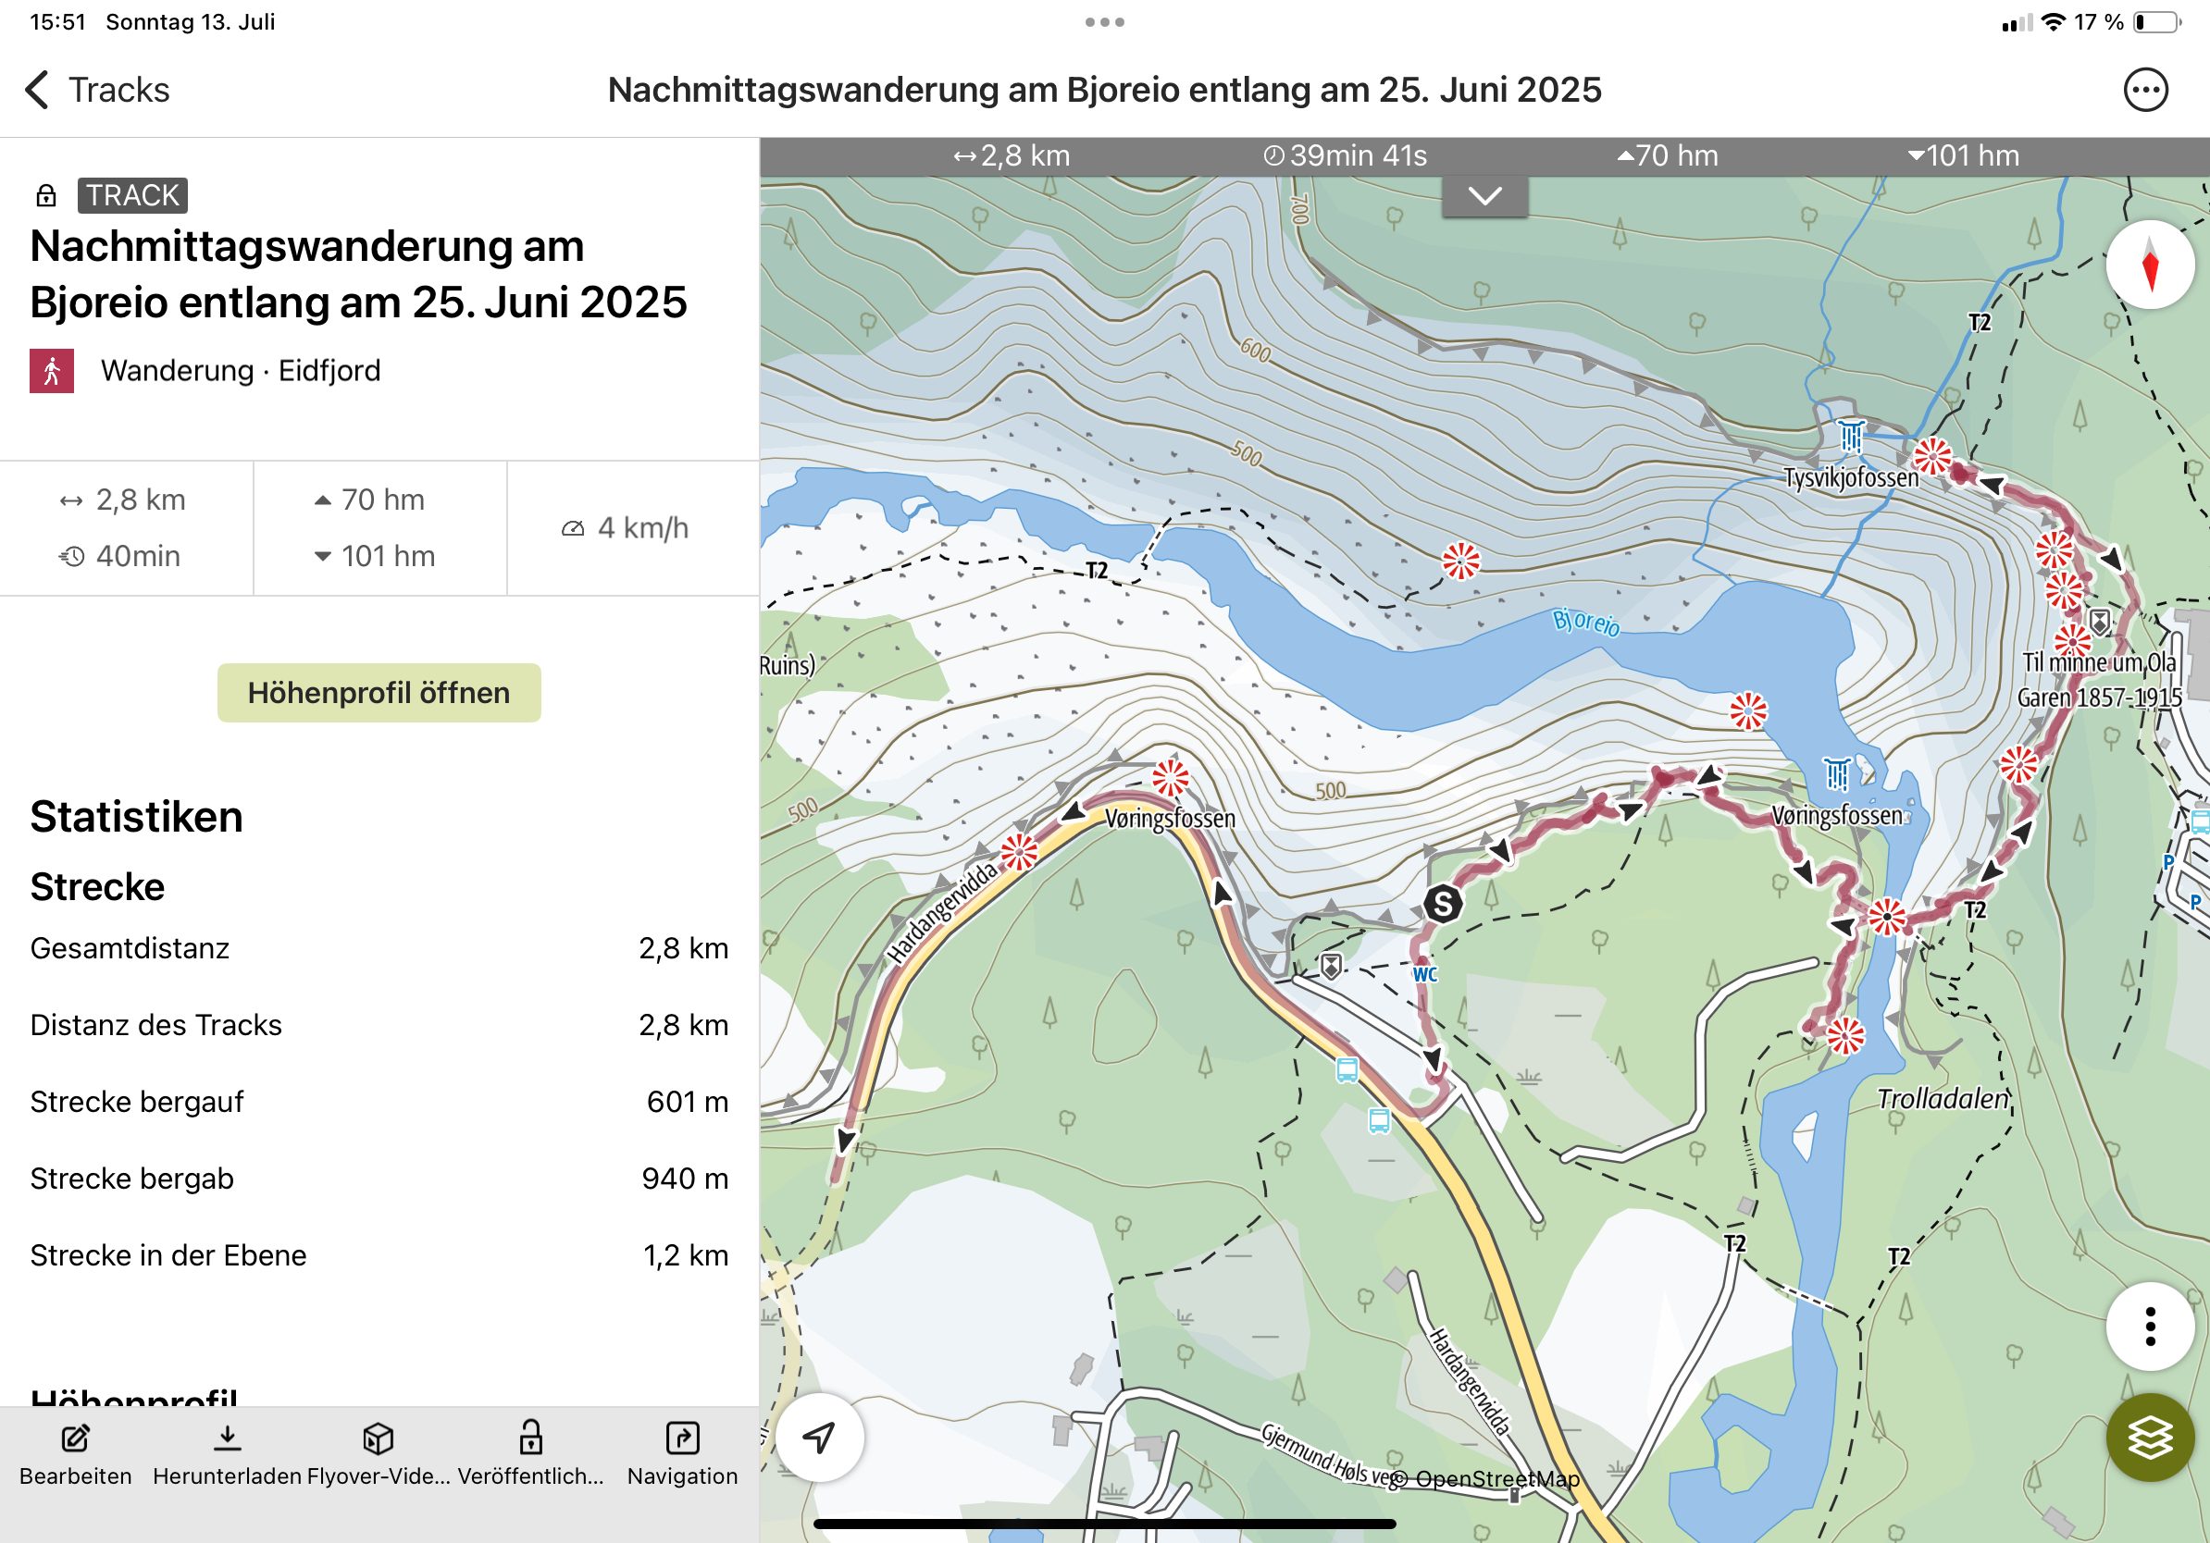This screenshot has width=2210, height=1543.
Task: Tap multitasking three dots at top
Action: pos(1104,22)
